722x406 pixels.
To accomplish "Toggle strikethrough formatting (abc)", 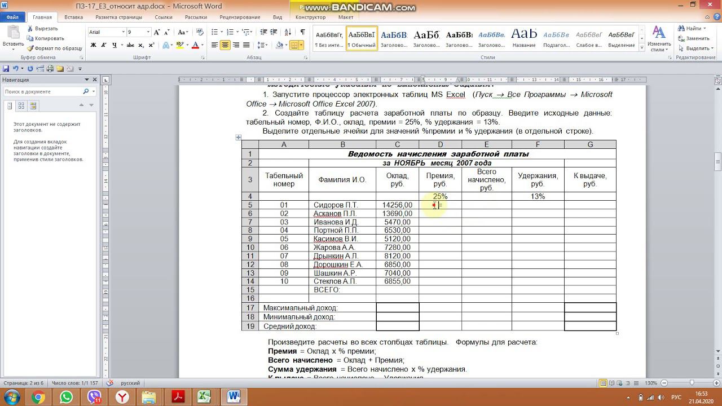I will pos(131,45).
